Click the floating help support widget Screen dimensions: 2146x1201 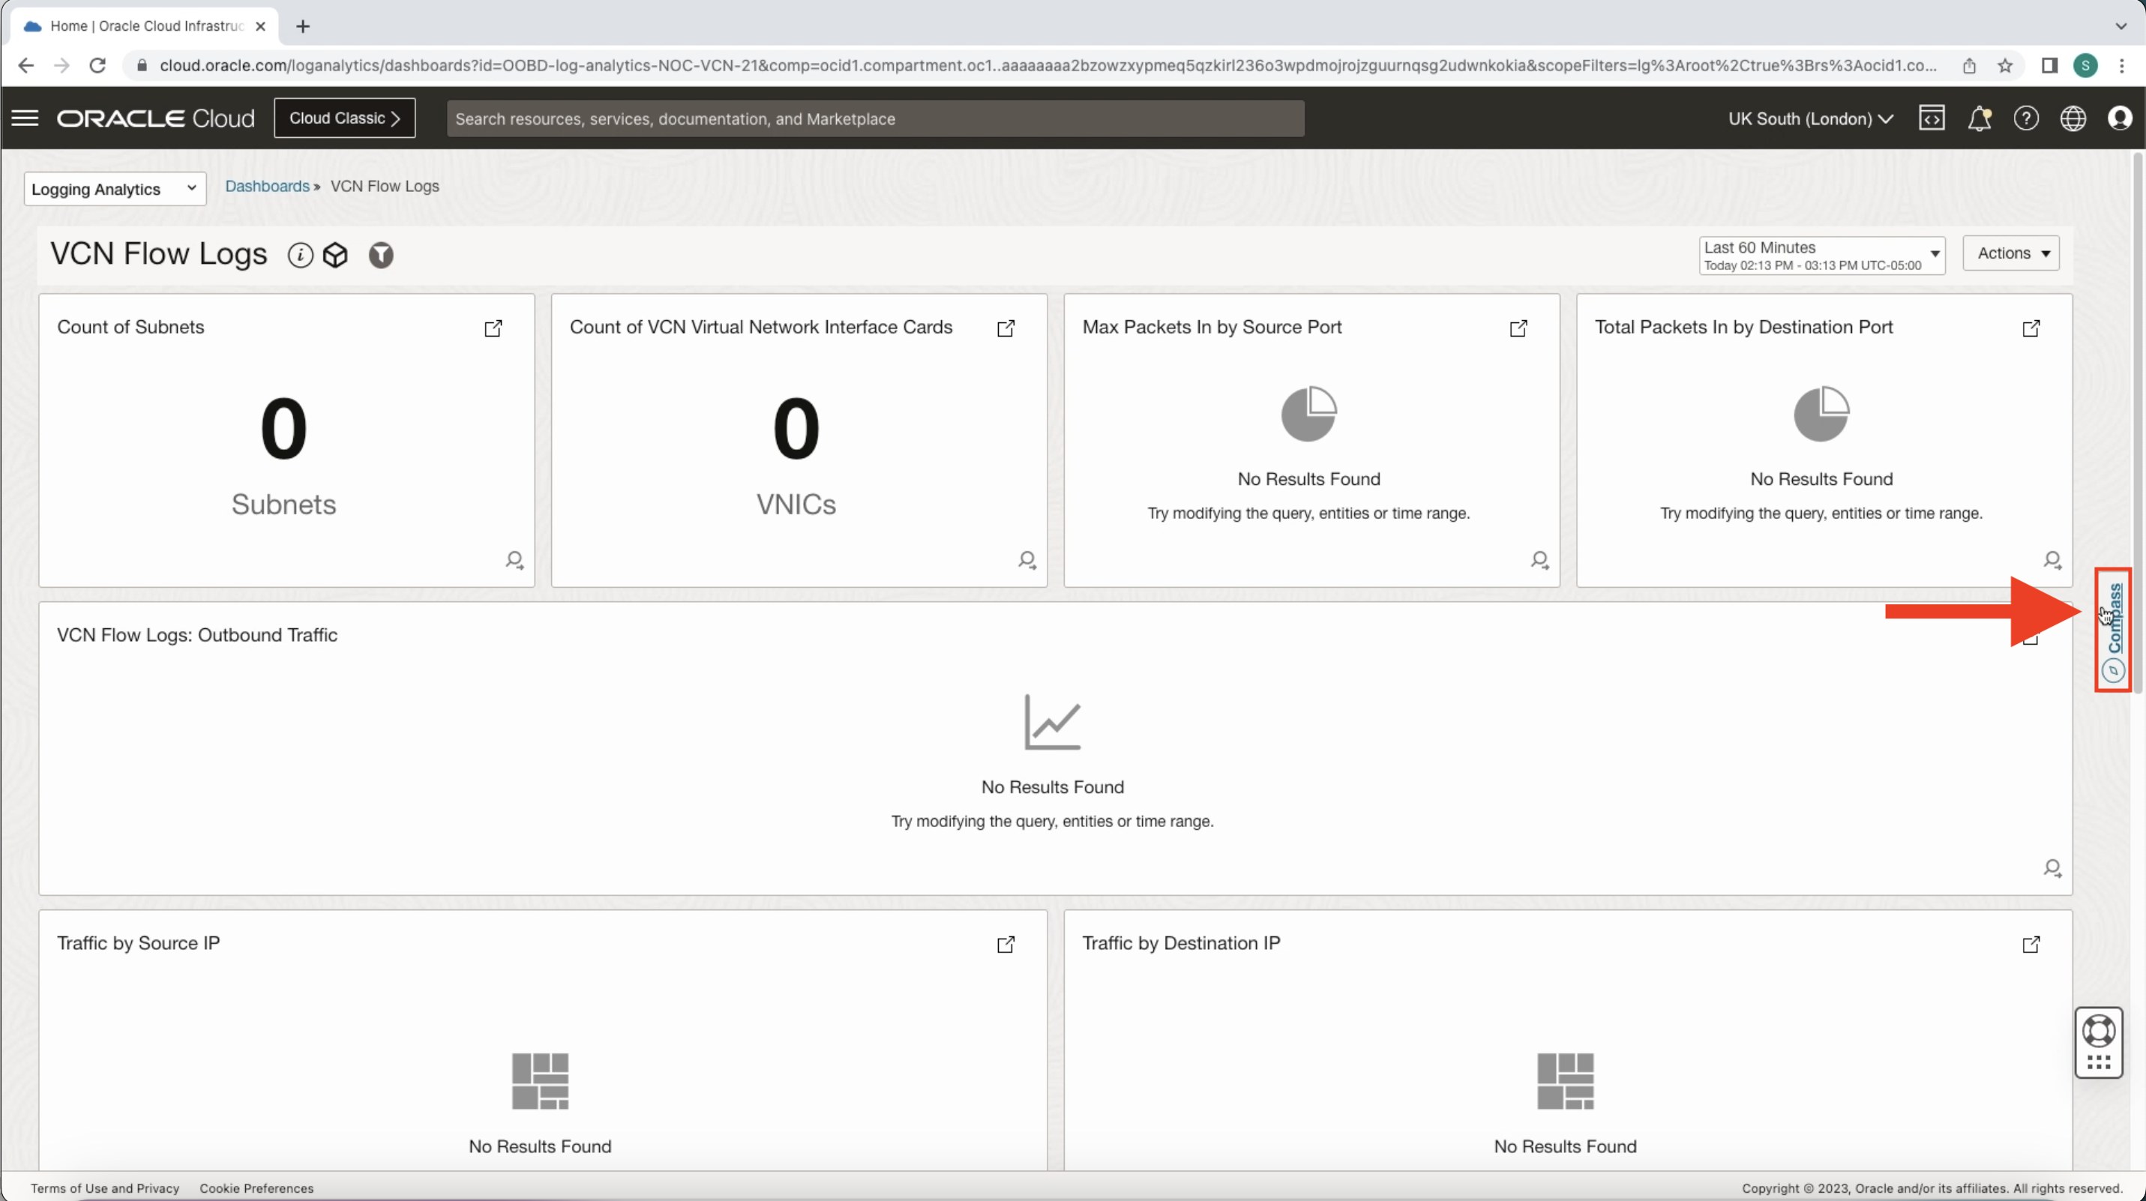pos(2100,1042)
